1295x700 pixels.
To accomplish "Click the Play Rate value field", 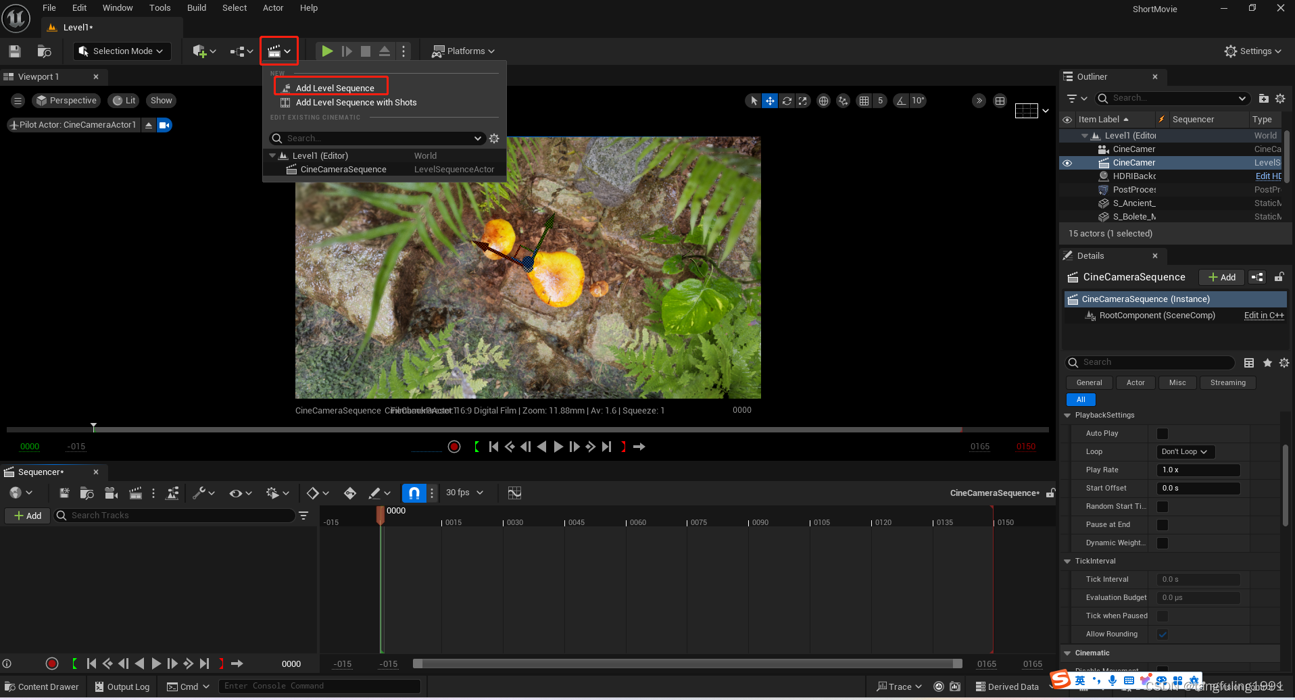I will 1198,470.
